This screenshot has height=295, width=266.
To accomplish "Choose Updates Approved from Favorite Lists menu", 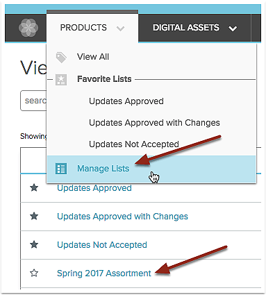I will (126, 101).
